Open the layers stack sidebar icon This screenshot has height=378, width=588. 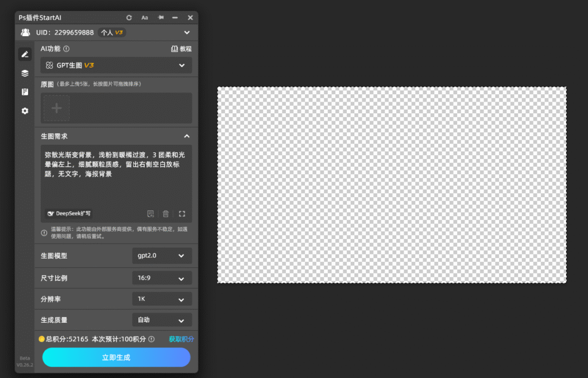[x=25, y=73]
